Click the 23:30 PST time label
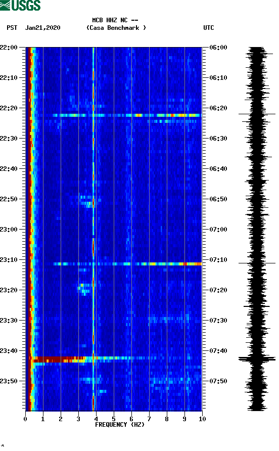 pos(9,321)
